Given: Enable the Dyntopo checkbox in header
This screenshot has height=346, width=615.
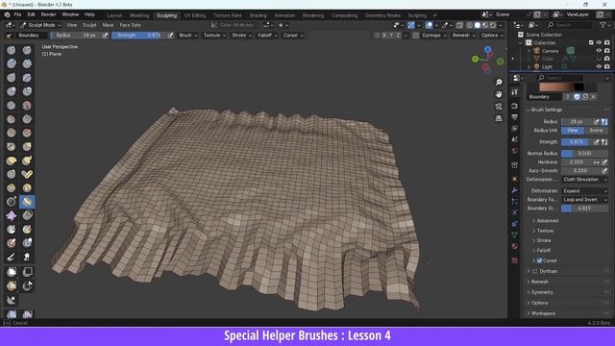Looking at the screenshot, I should tap(416, 36).
